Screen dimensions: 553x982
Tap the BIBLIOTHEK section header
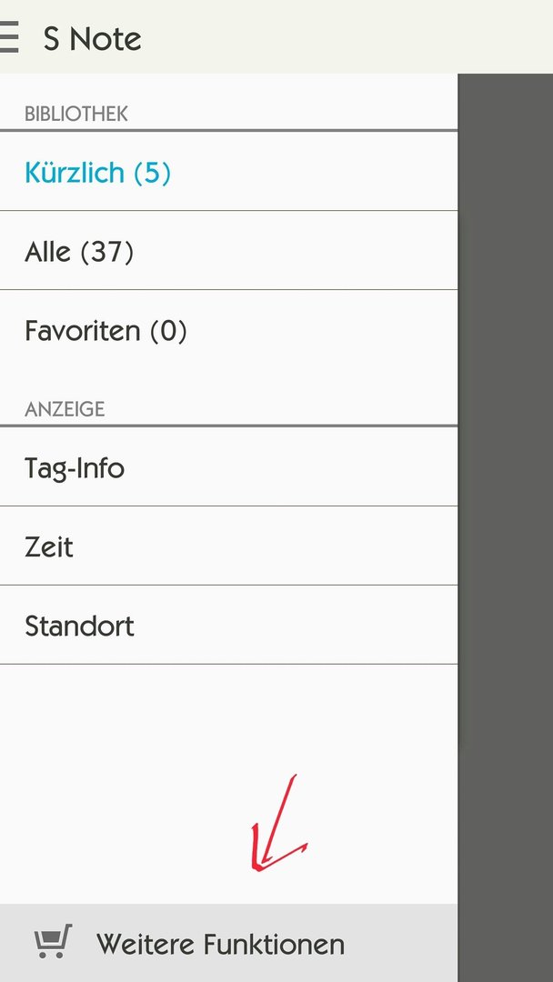click(x=76, y=114)
